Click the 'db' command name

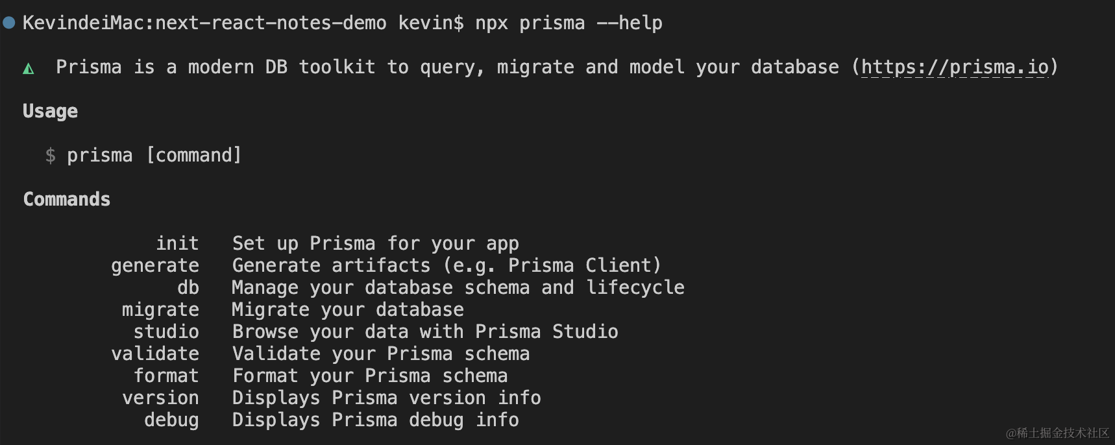[188, 287]
